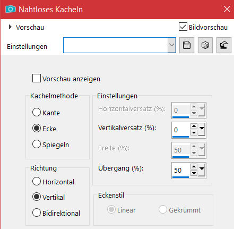Close the Nahtloses Kacheln dialog
This screenshot has height=229, width=234.
click(x=227, y=9)
